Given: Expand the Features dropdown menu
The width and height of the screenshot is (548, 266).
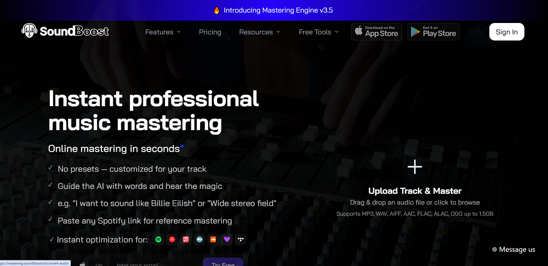Looking at the screenshot, I should click(163, 32).
